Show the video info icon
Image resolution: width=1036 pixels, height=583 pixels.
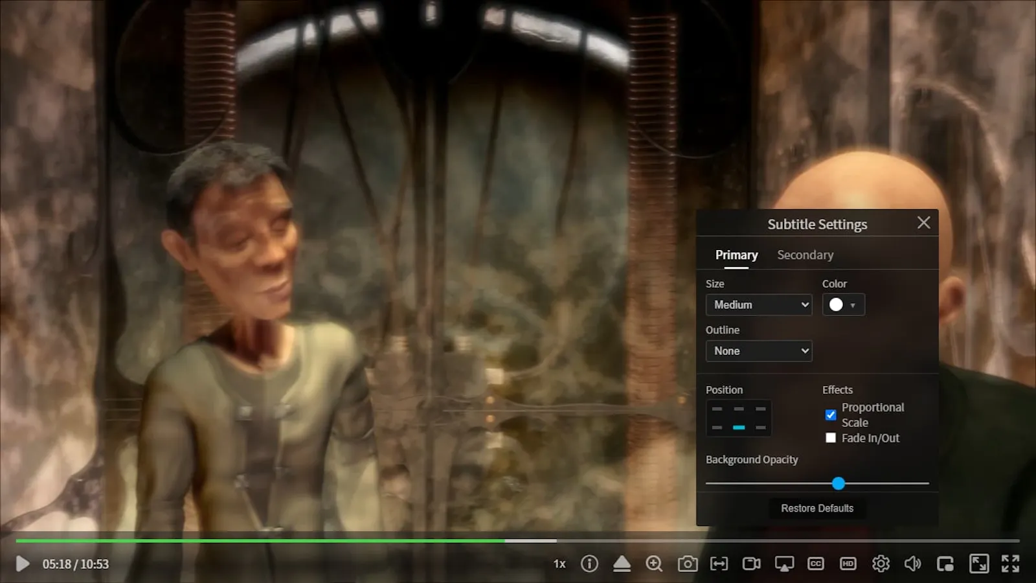tap(589, 564)
